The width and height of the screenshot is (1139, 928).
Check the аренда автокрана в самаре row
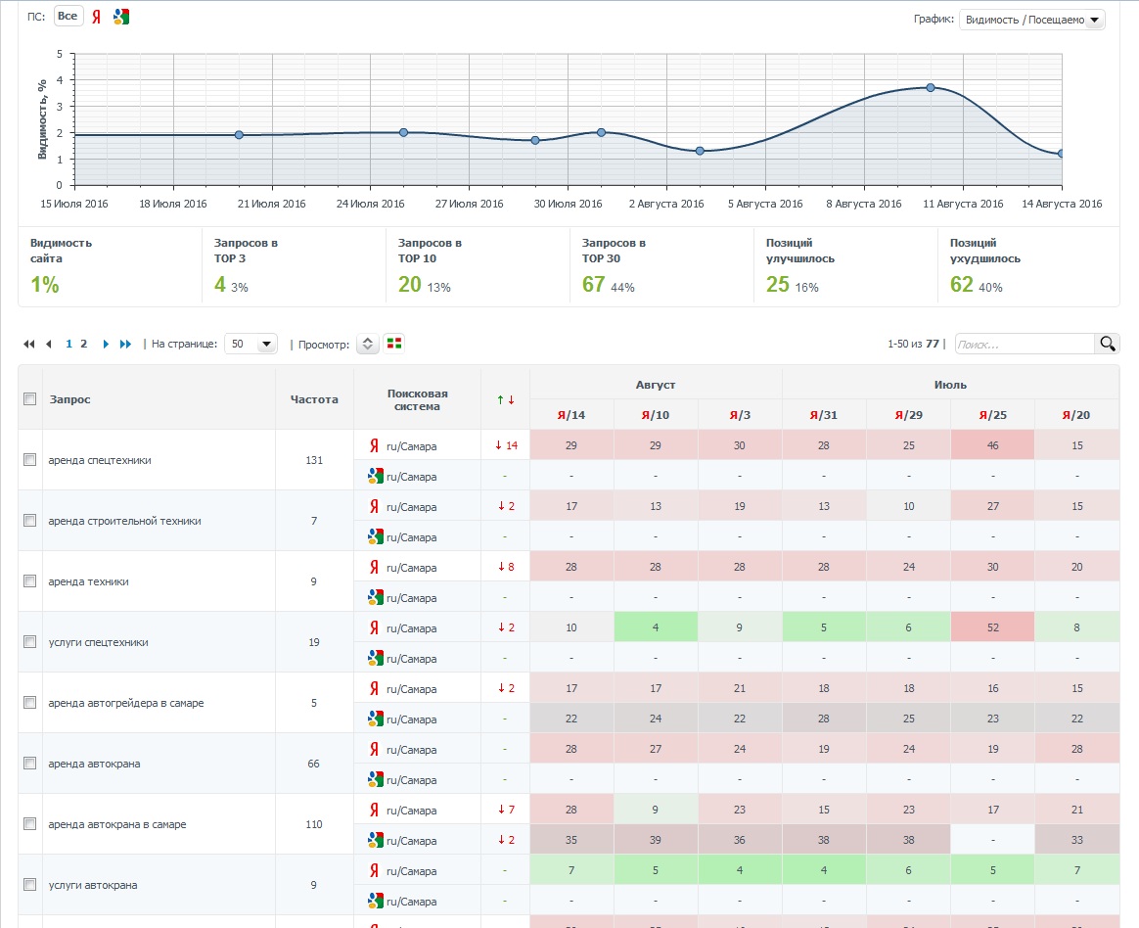tap(29, 824)
